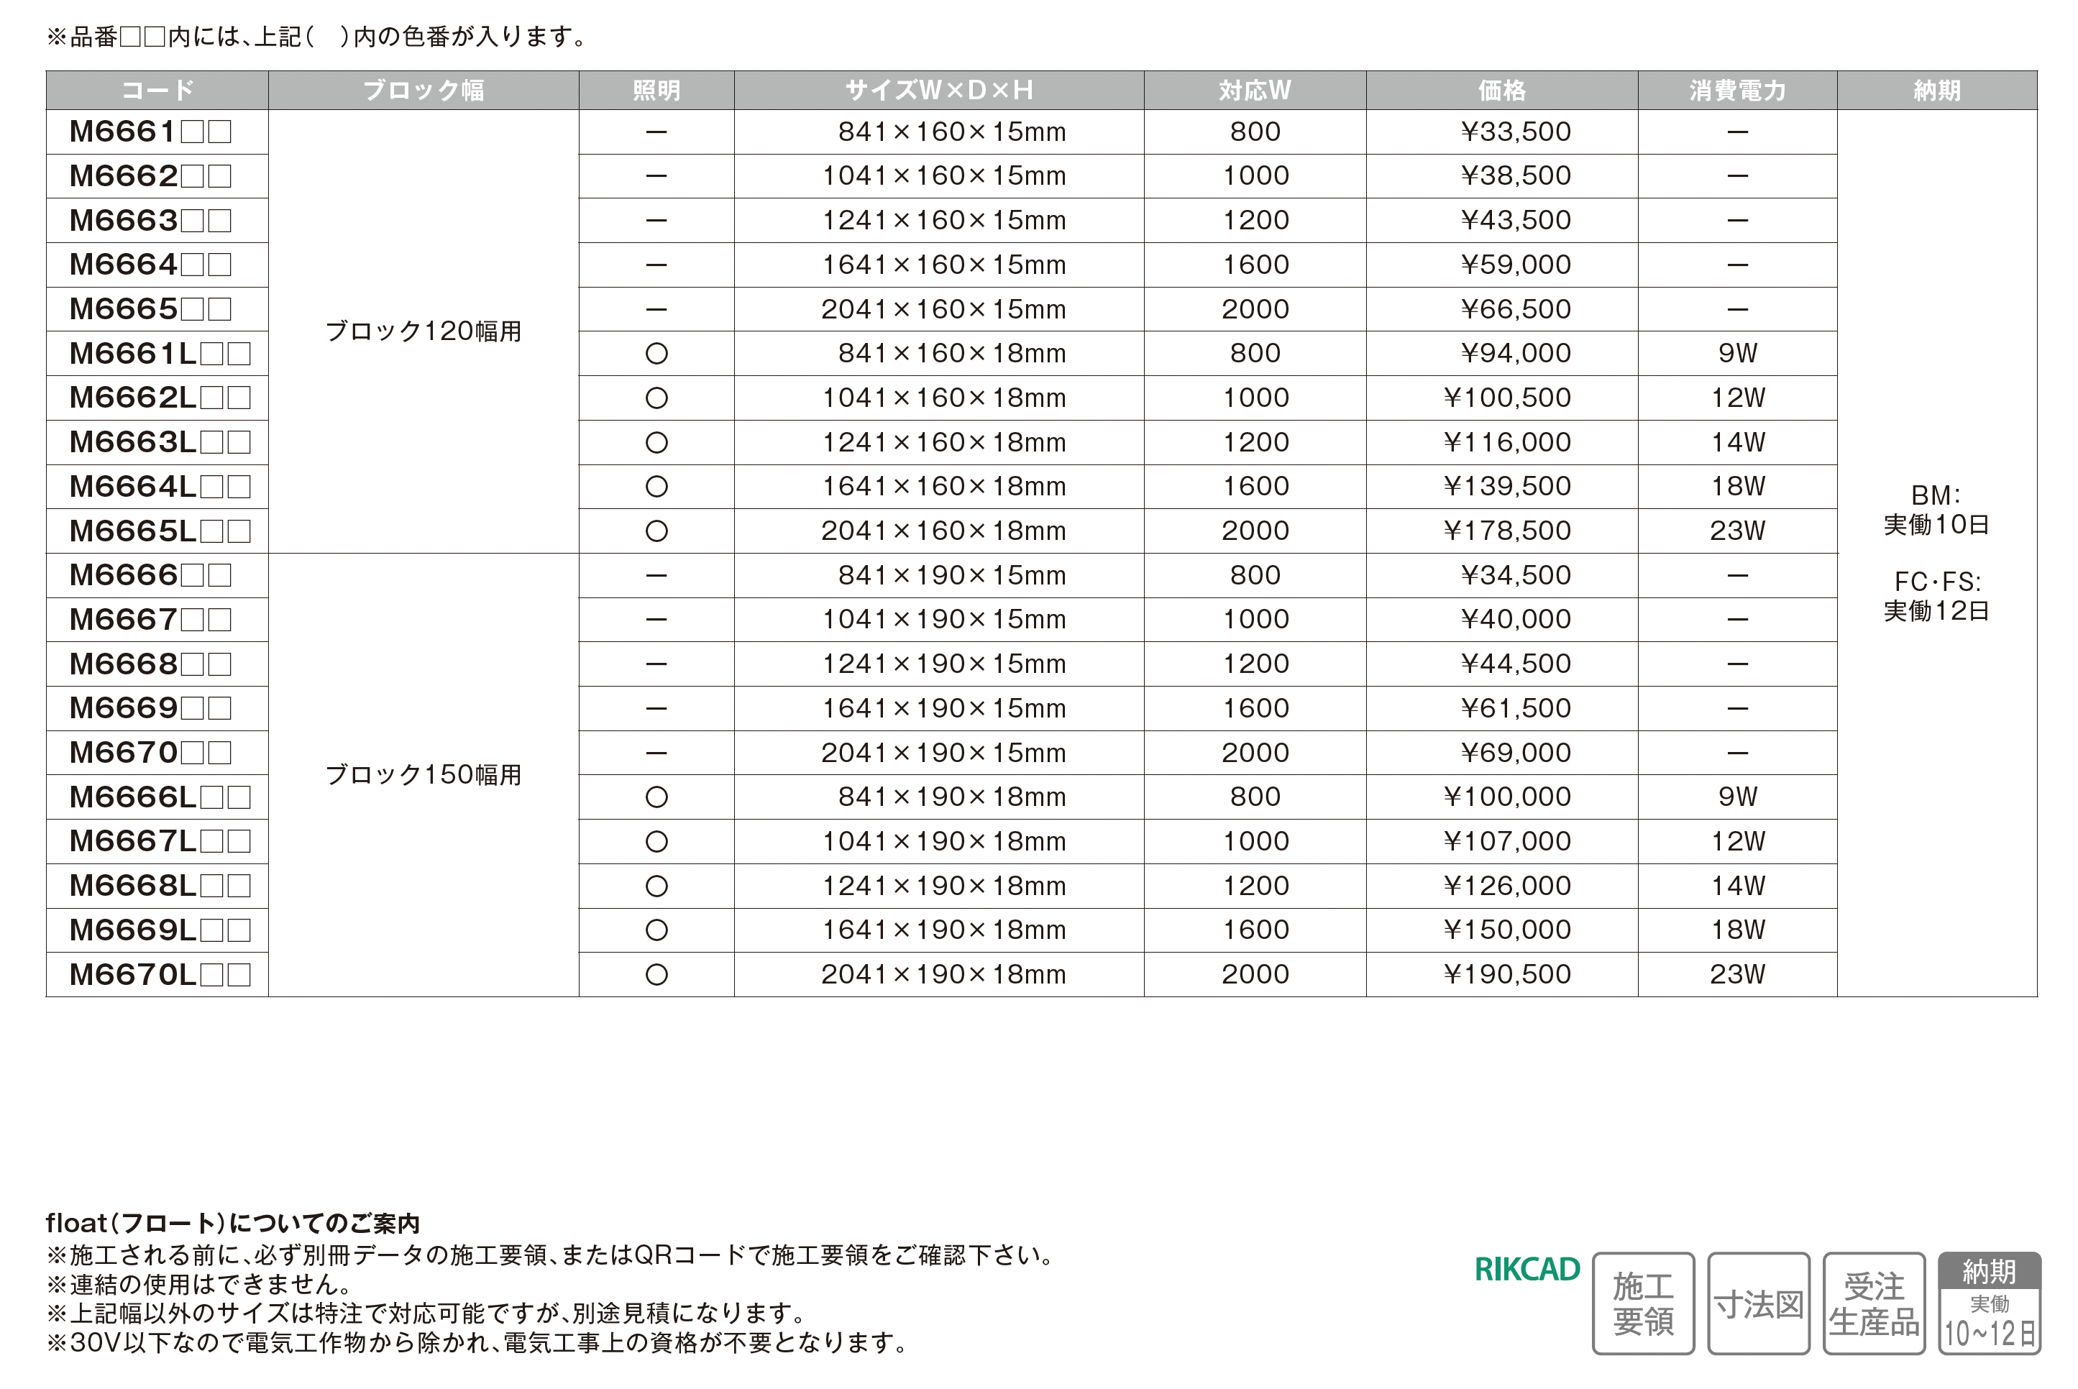Click lighting circle for M6670L row
Viewport: 2078px width, 1389px height.
click(656, 974)
